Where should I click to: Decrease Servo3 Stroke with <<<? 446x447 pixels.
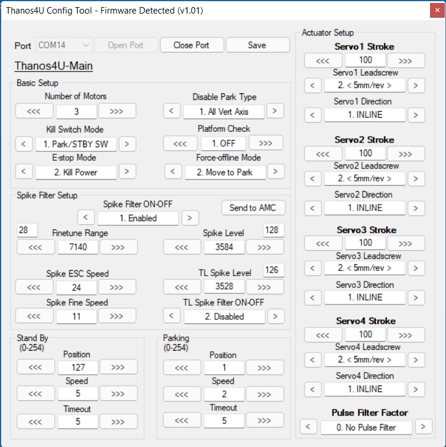point(323,243)
